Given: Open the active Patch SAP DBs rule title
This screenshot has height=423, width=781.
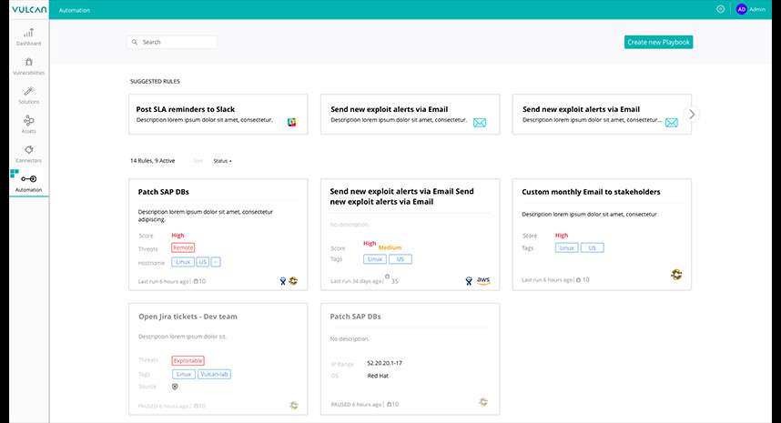Looking at the screenshot, I should (x=163, y=192).
